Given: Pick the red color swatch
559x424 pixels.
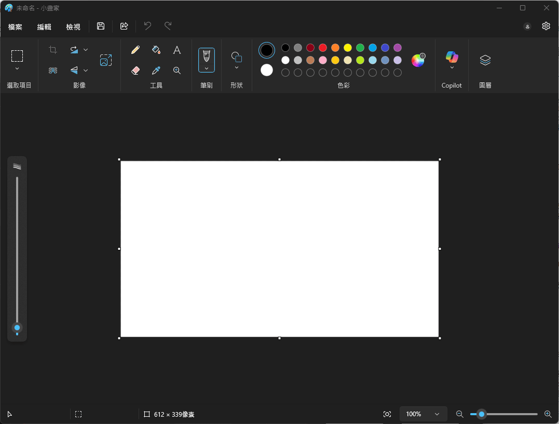Looking at the screenshot, I should [x=323, y=48].
